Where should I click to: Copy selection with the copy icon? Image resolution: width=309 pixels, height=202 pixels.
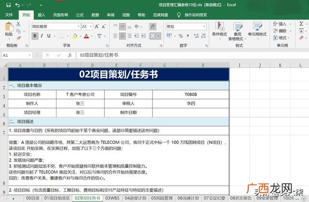coord(18,31)
